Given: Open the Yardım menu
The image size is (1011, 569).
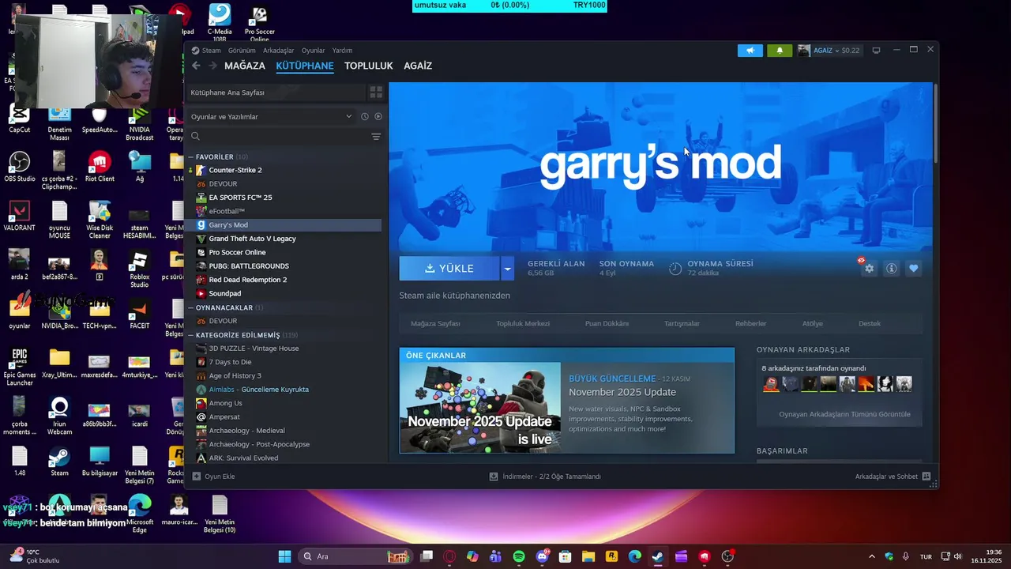Looking at the screenshot, I should pos(342,51).
